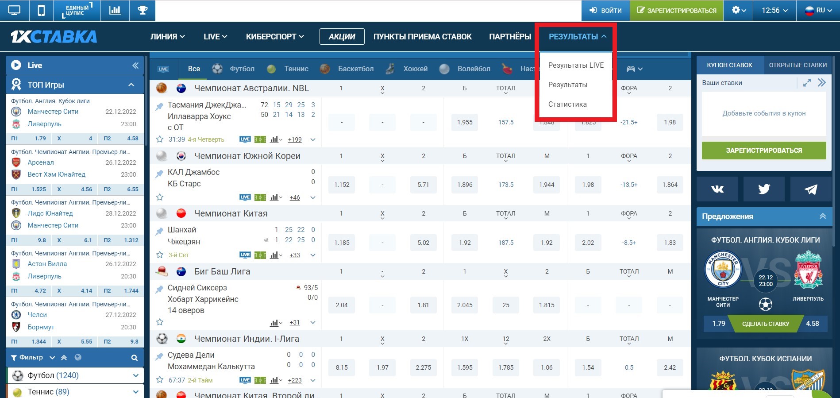Open the Twitter social link

[x=764, y=189]
